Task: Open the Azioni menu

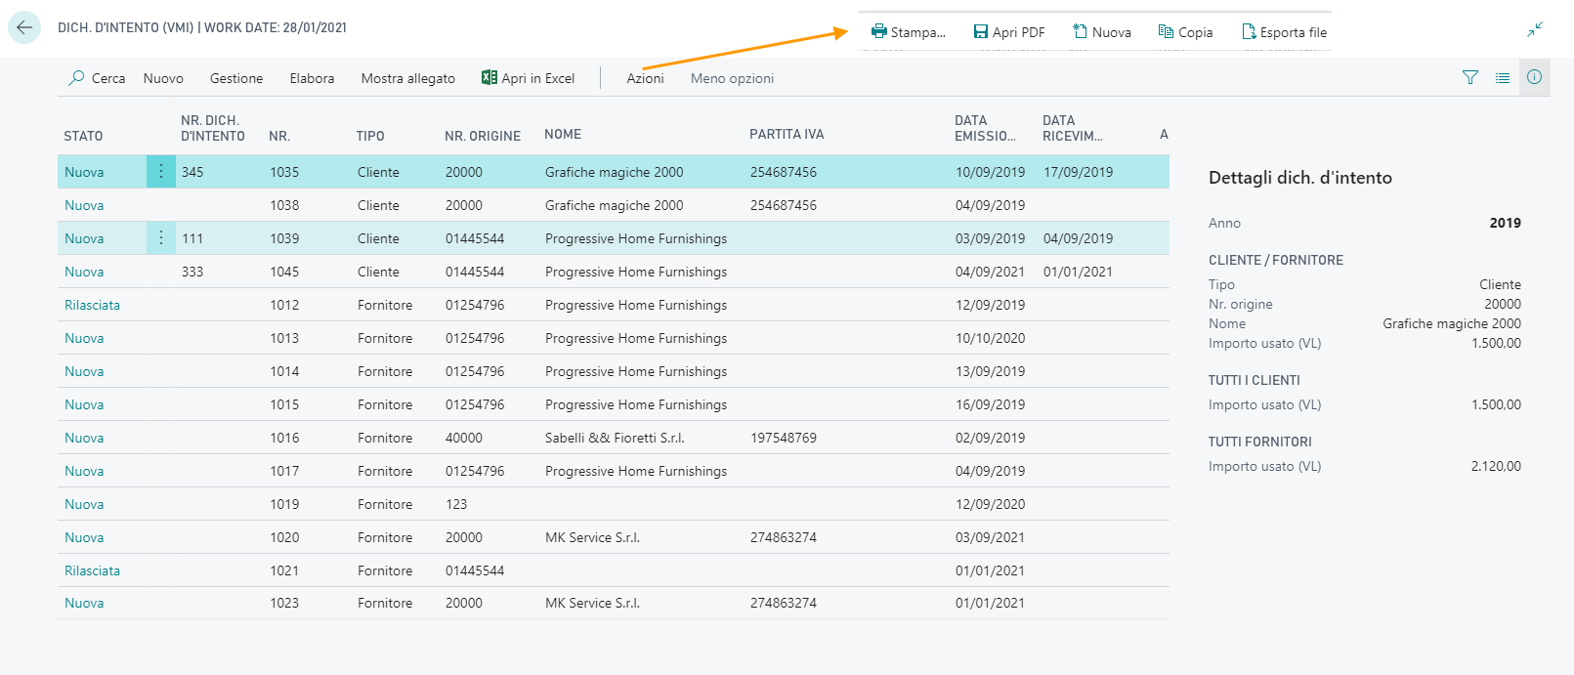Action: (645, 78)
